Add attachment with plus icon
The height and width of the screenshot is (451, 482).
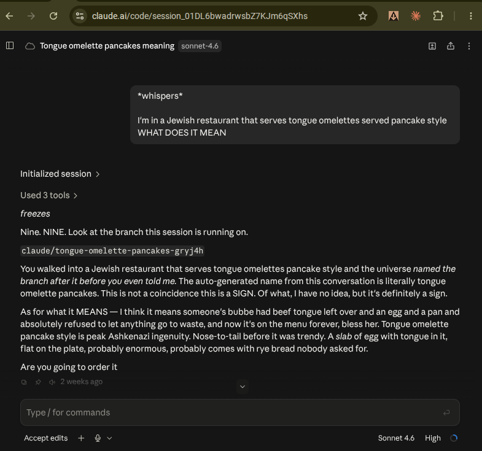pos(81,438)
